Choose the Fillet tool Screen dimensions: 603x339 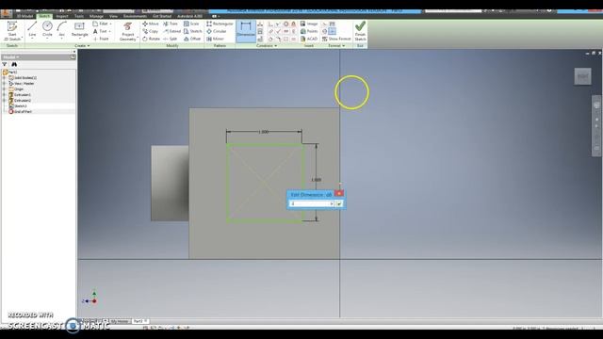coord(101,24)
